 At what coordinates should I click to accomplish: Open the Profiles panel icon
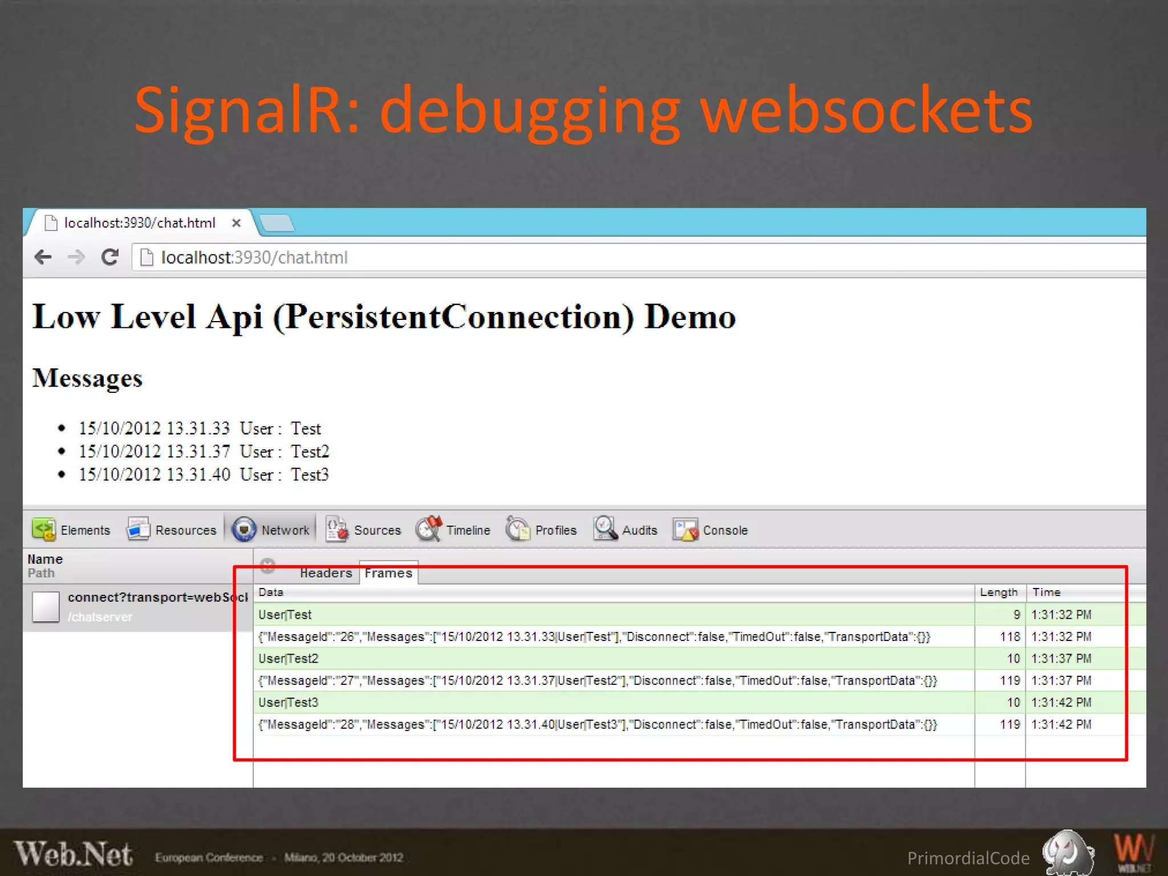point(518,530)
